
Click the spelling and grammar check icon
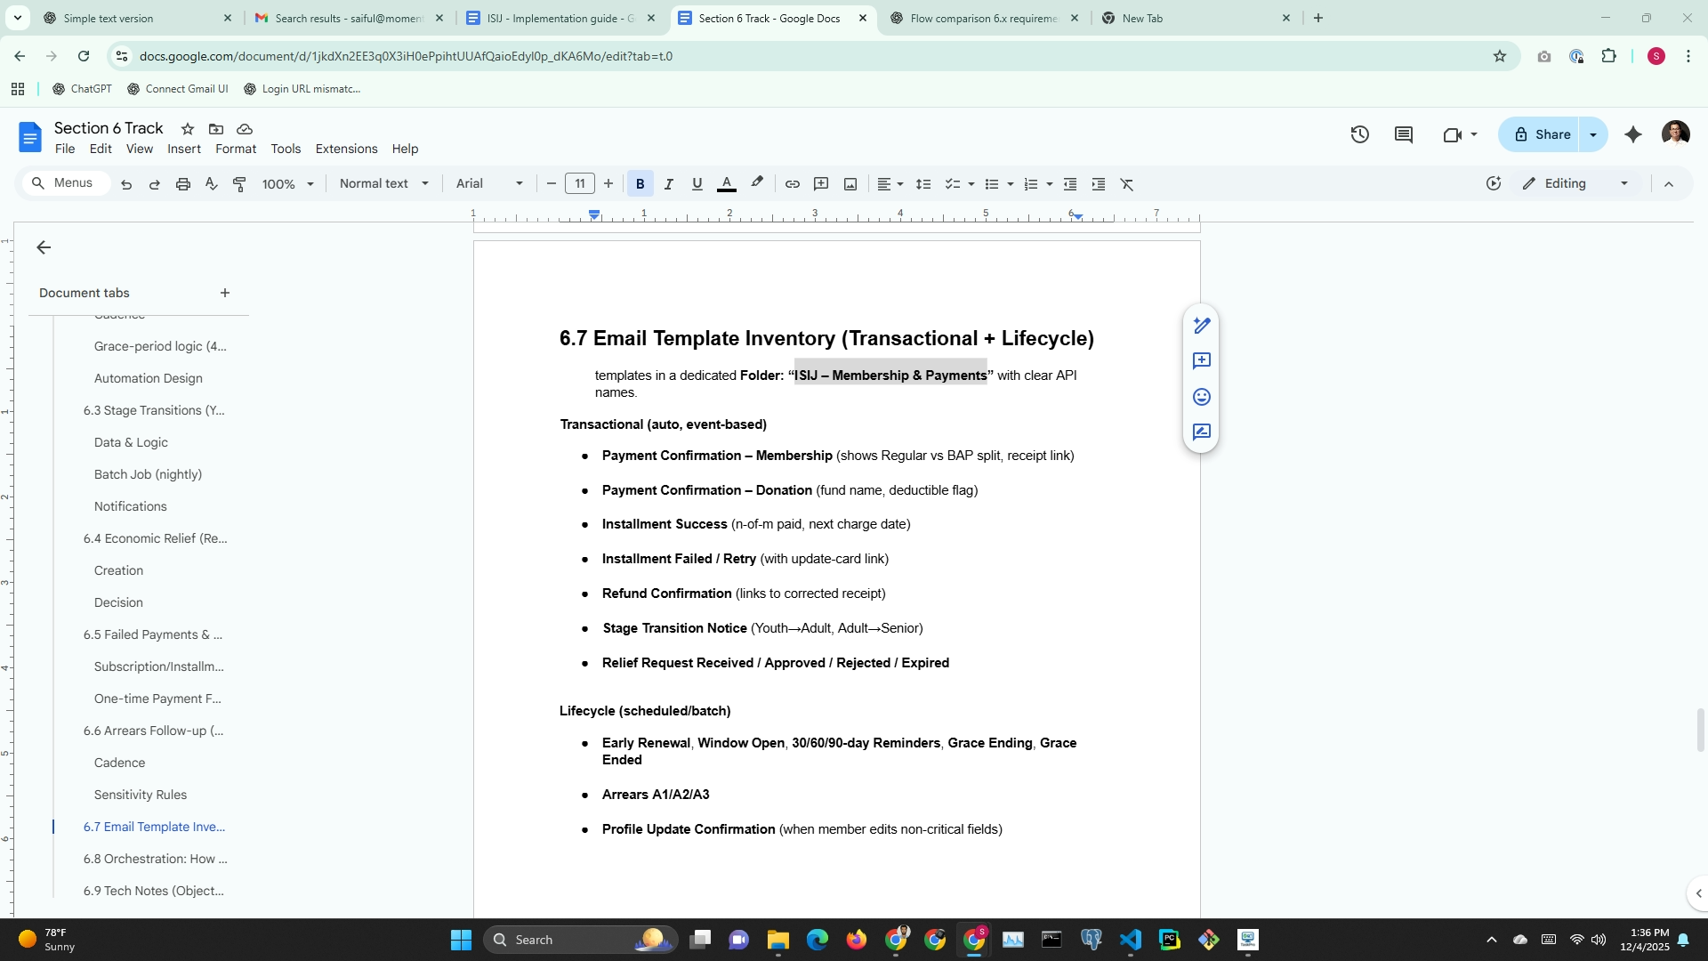pyautogui.click(x=211, y=184)
